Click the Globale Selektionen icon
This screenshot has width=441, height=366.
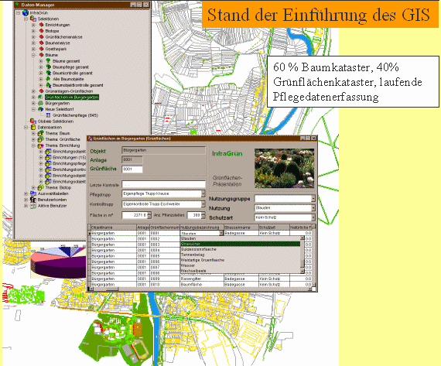(33, 121)
